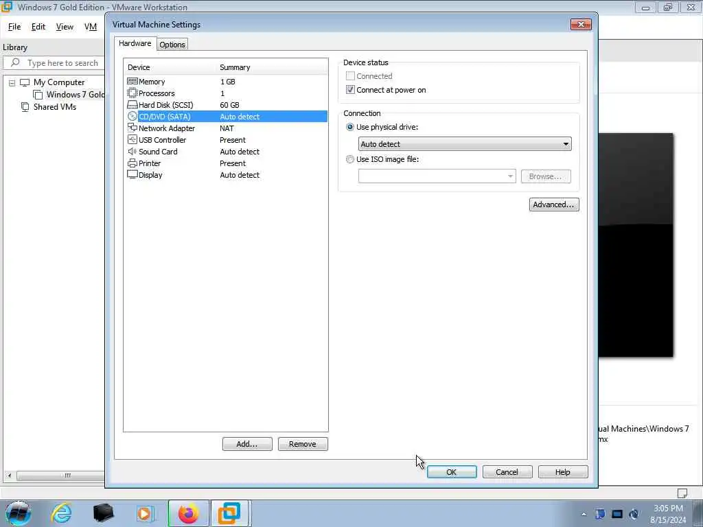The image size is (703, 527).
Task: Click the VM preview thumbnail
Action: (x=636, y=245)
